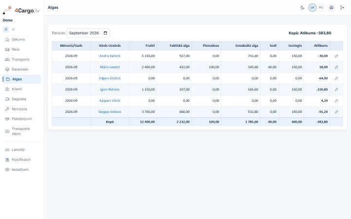Click the Klasifikatori icon
Image resolution: width=351 pixels, height=219 pixels.
pos(7,160)
